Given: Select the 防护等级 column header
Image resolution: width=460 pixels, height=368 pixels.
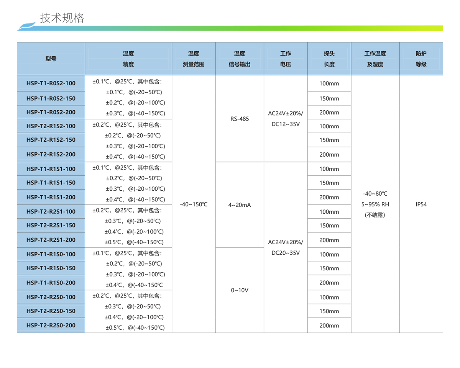Looking at the screenshot, I should [421, 59].
